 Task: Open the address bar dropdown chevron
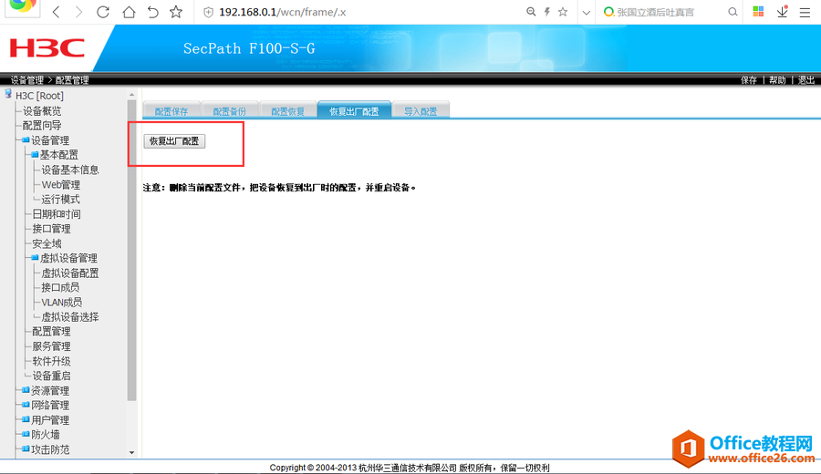(x=586, y=12)
